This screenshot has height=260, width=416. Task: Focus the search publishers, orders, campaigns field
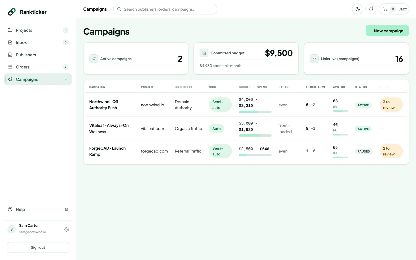point(165,9)
